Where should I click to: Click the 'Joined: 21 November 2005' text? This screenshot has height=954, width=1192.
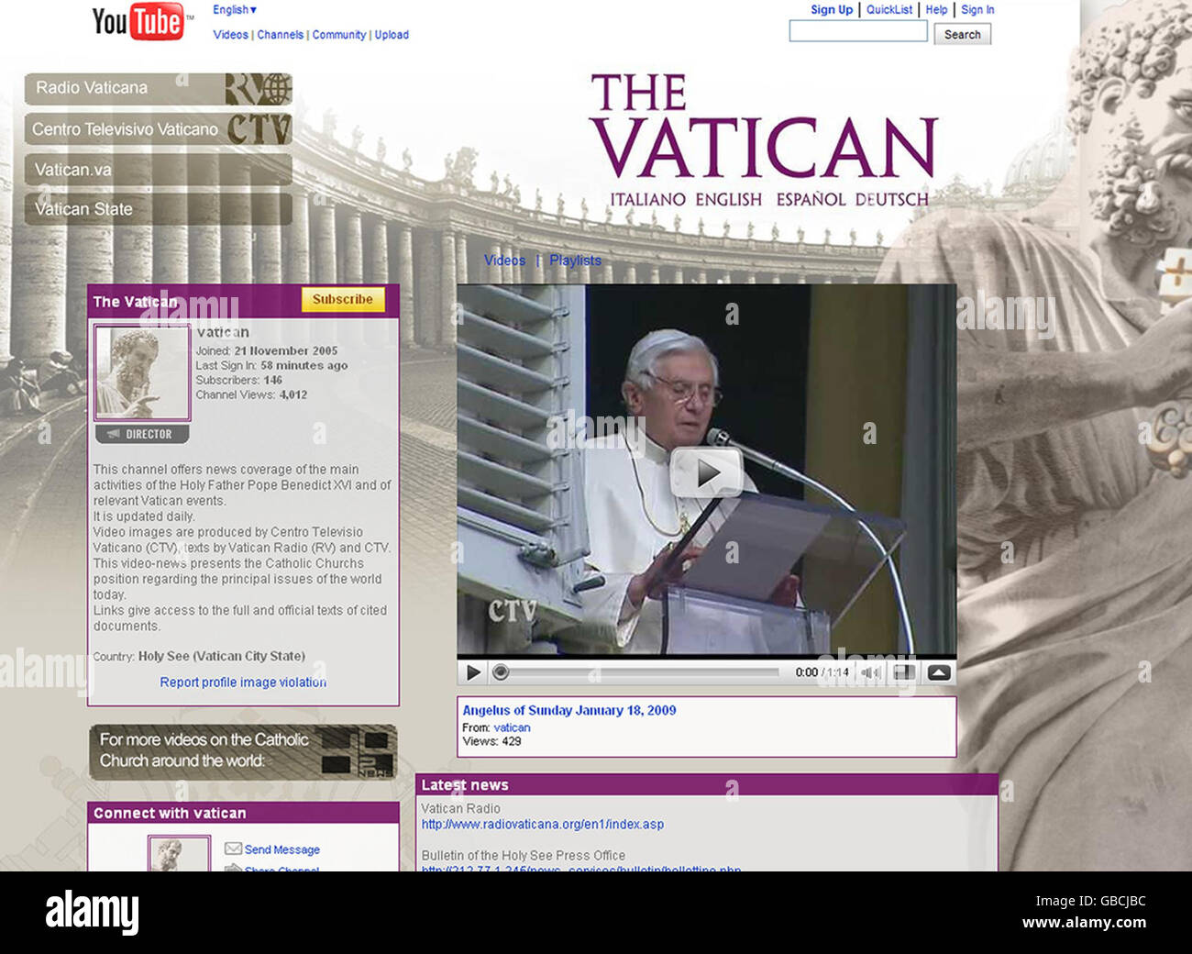(267, 350)
